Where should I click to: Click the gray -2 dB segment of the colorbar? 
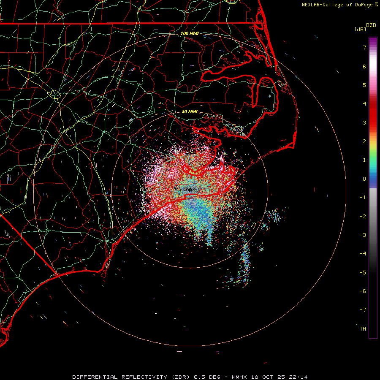[373, 216]
